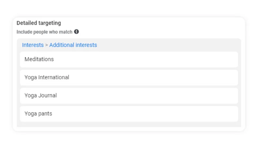Open the Interests breadcrumb link
The width and height of the screenshot is (258, 148).
pyautogui.click(x=33, y=45)
